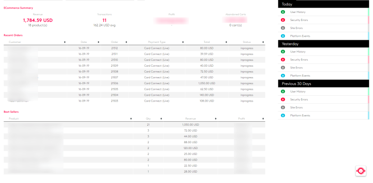
Task: Click the 108.00 USD order total
Action: point(206,101)
